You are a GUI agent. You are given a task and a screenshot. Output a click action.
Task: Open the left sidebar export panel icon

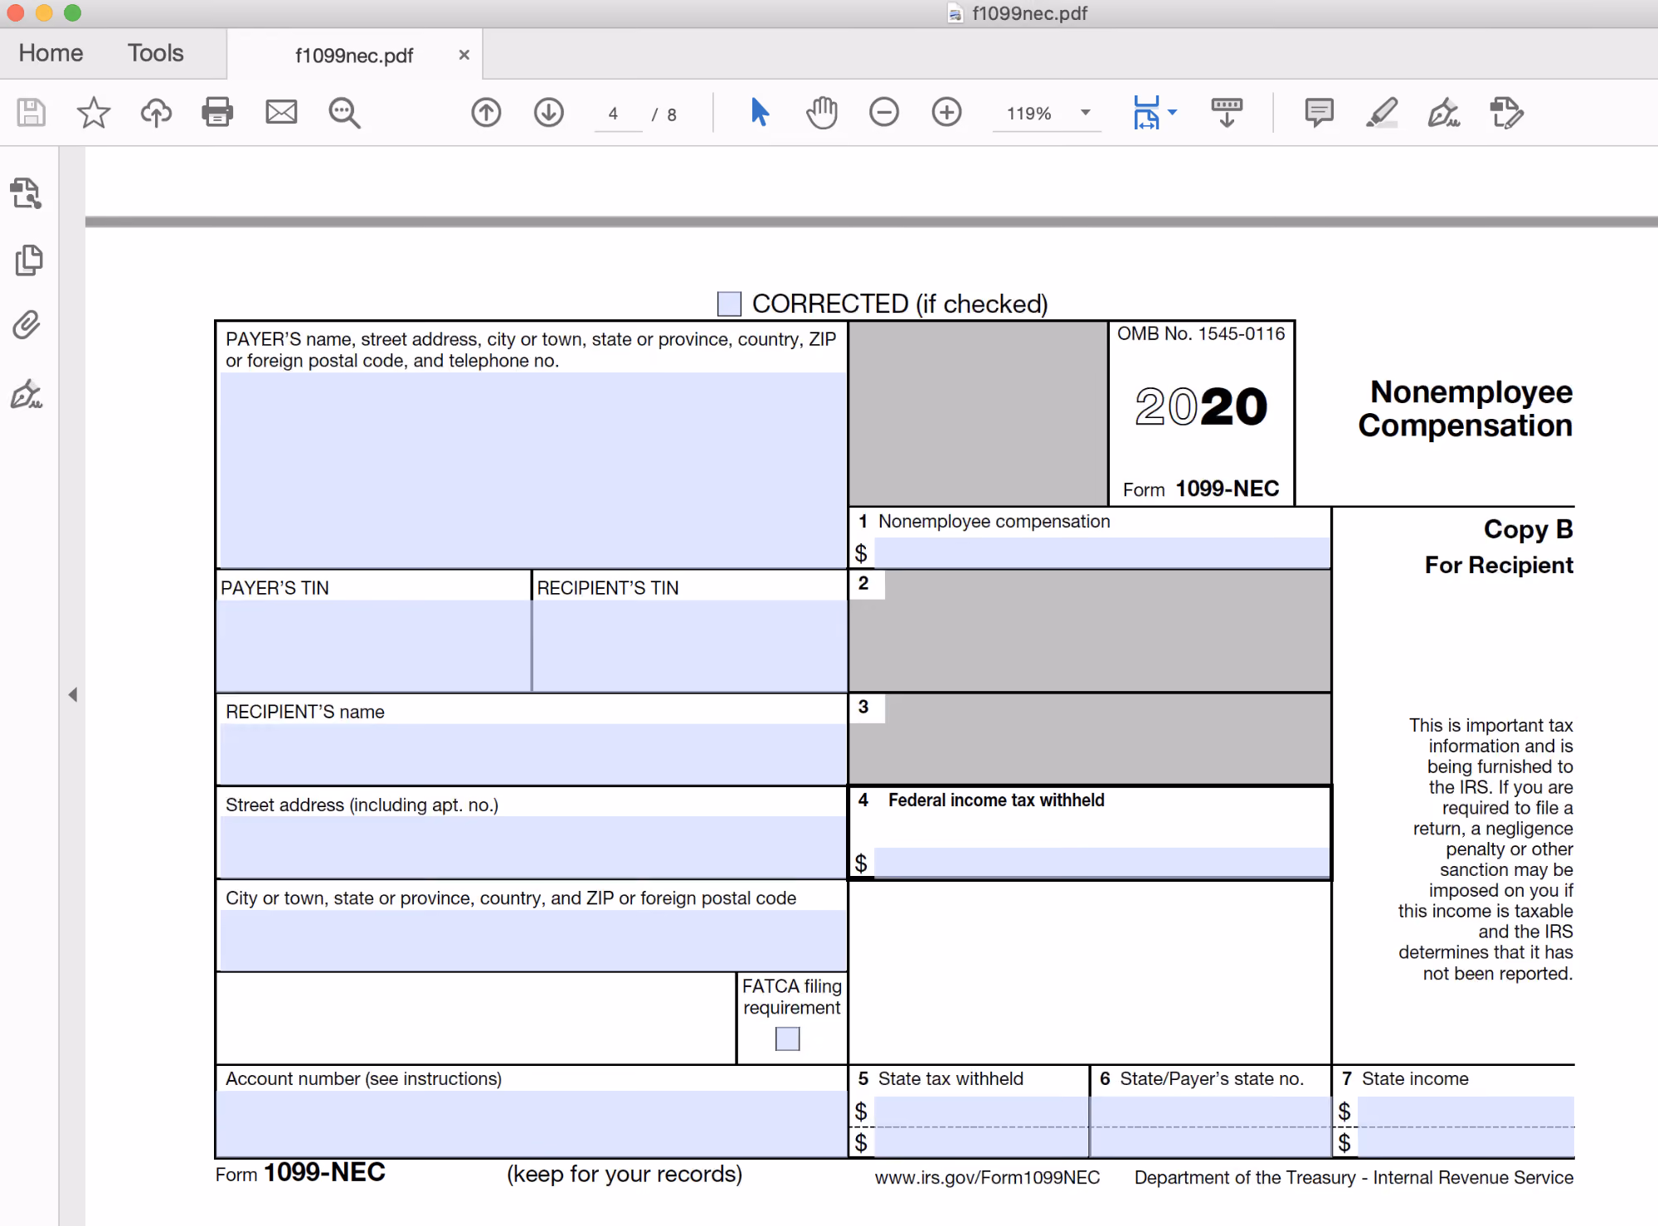[x=27, y=193]
